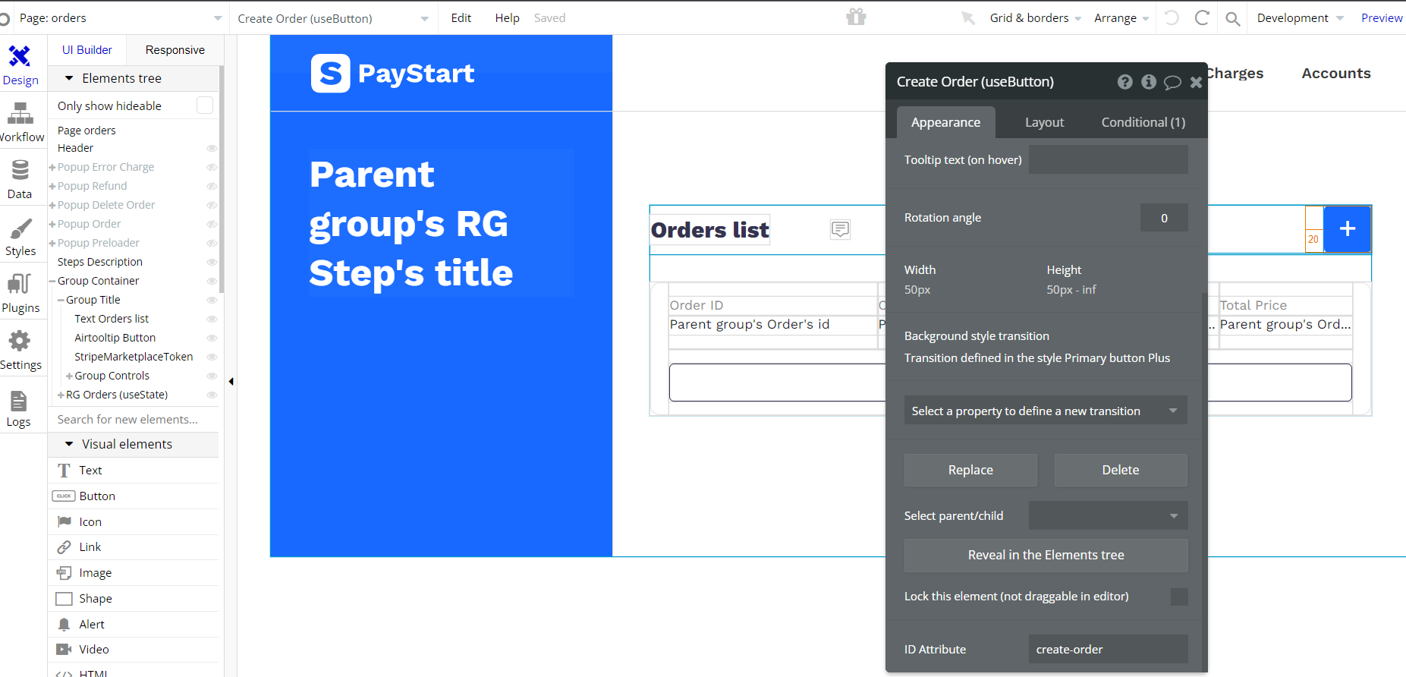The width and height of the screenshot is (1406, 677).
Task: Select the Shape visual element
Action: click(134, 599)
